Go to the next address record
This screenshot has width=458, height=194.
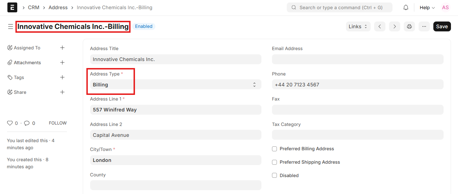pos(394,26)
